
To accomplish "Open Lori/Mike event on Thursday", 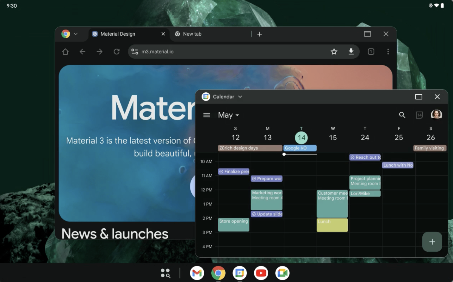I will [x=365, y=193].
